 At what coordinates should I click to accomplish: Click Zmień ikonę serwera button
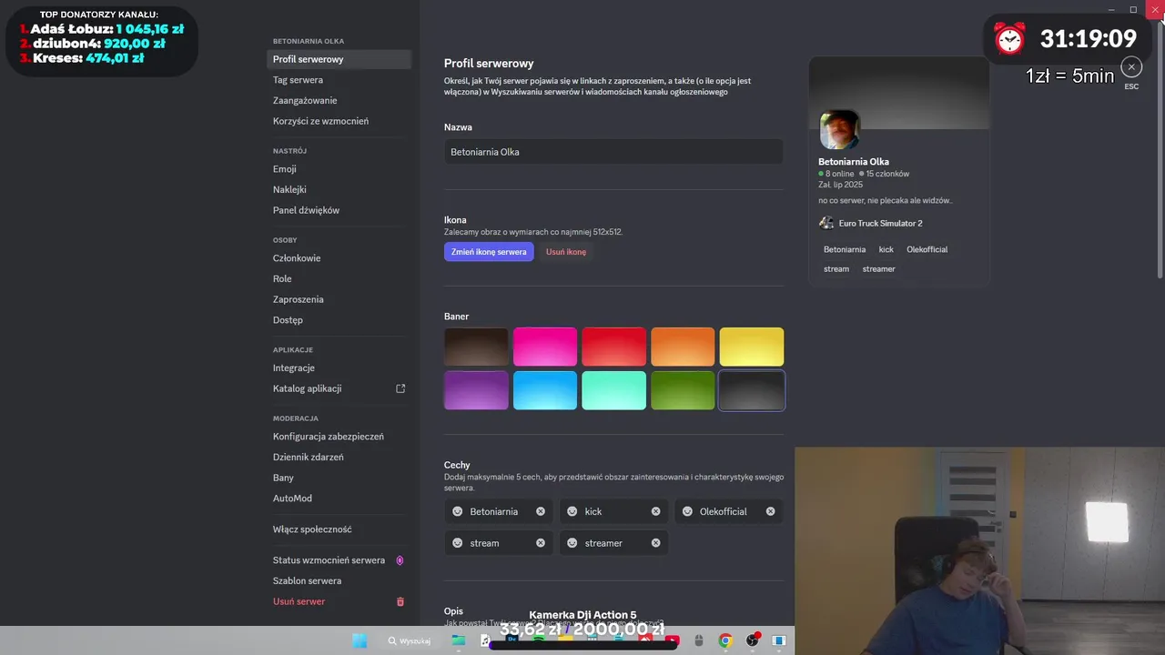coord(489,252)
